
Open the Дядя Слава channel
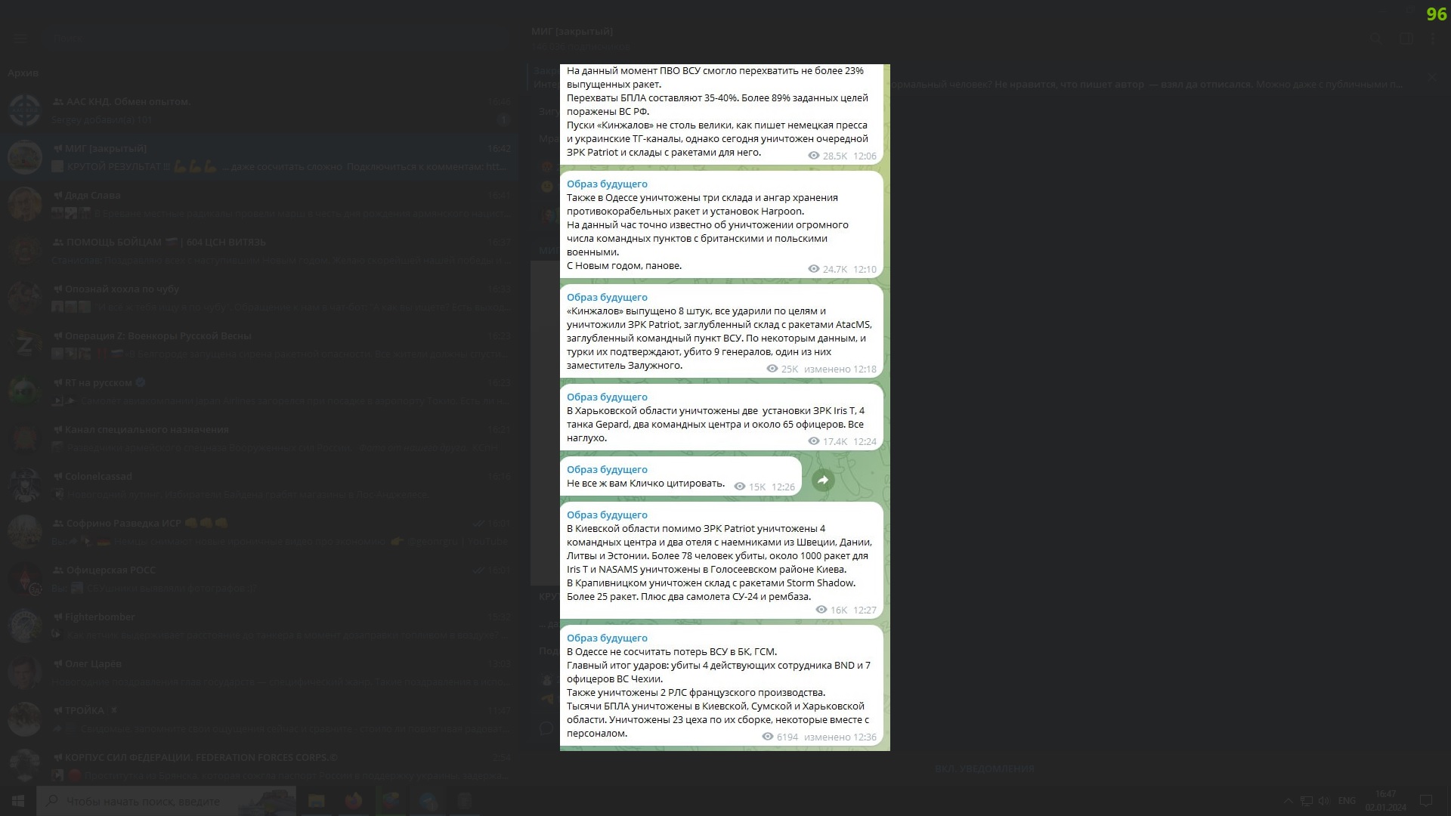click(258, 204)
